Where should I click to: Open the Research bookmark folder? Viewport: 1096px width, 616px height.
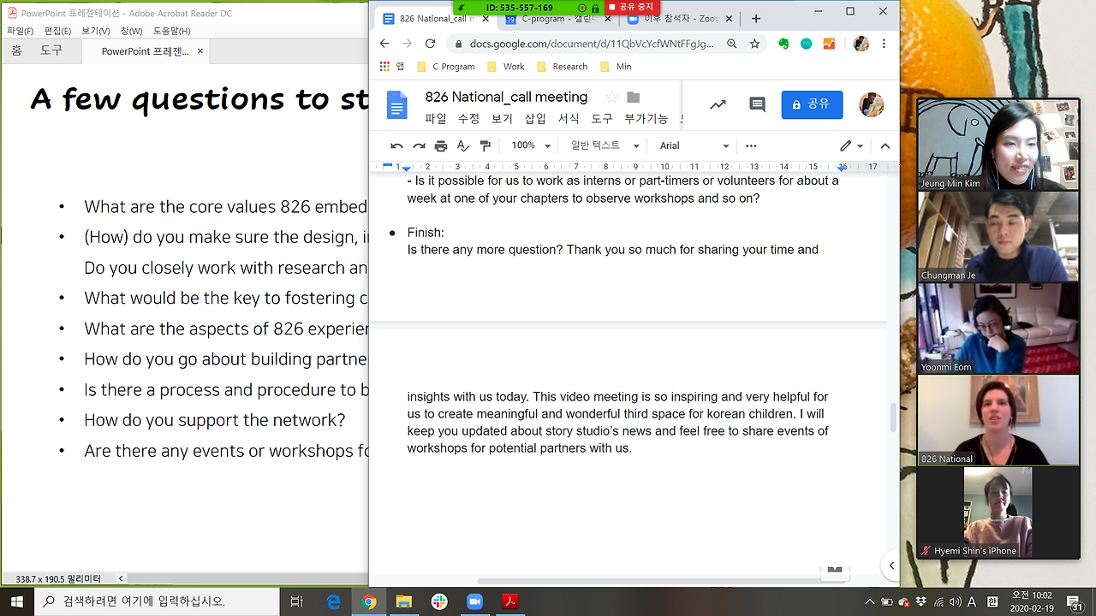pyautogui.click(x=562, y=67)
